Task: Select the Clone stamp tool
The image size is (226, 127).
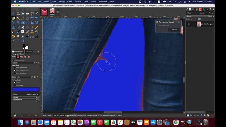Action: (x=32, y=32)
